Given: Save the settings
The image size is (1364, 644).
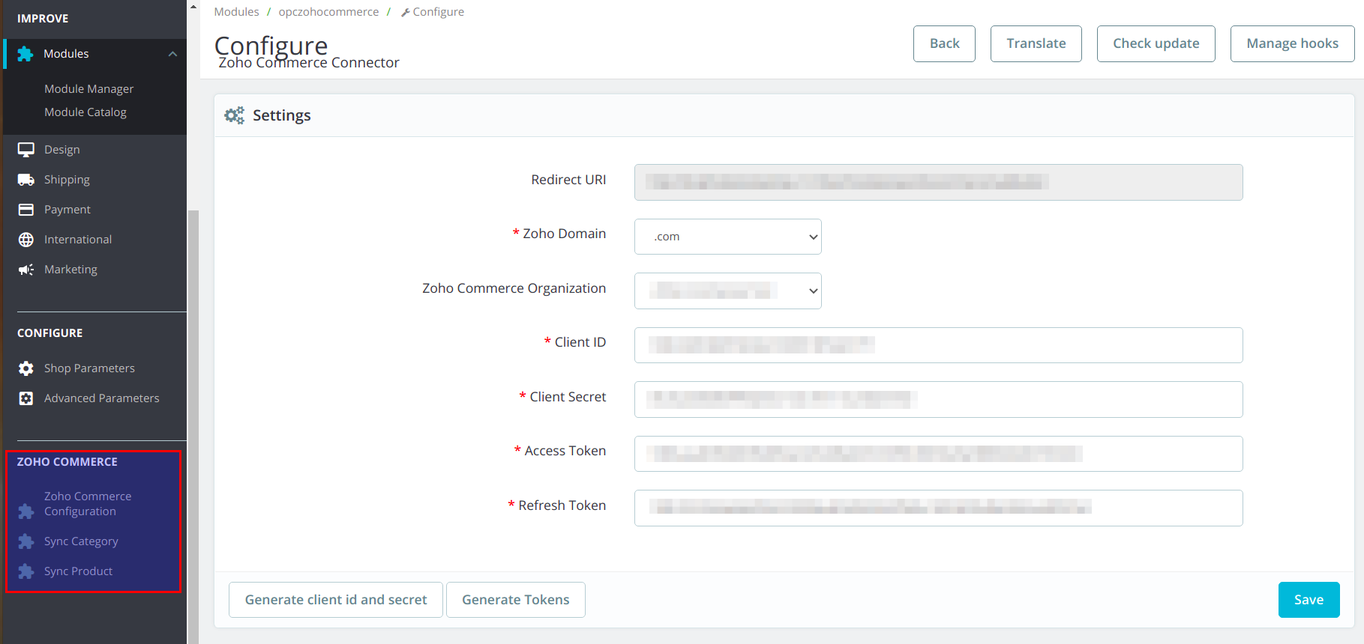Looking at the screenshot, I should (1309, 600).
